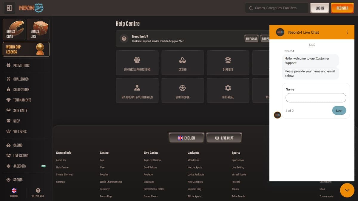This screenshot has width=358, height=201.
Task: Click the Live Casino cards icon
Action: point(8,156)
